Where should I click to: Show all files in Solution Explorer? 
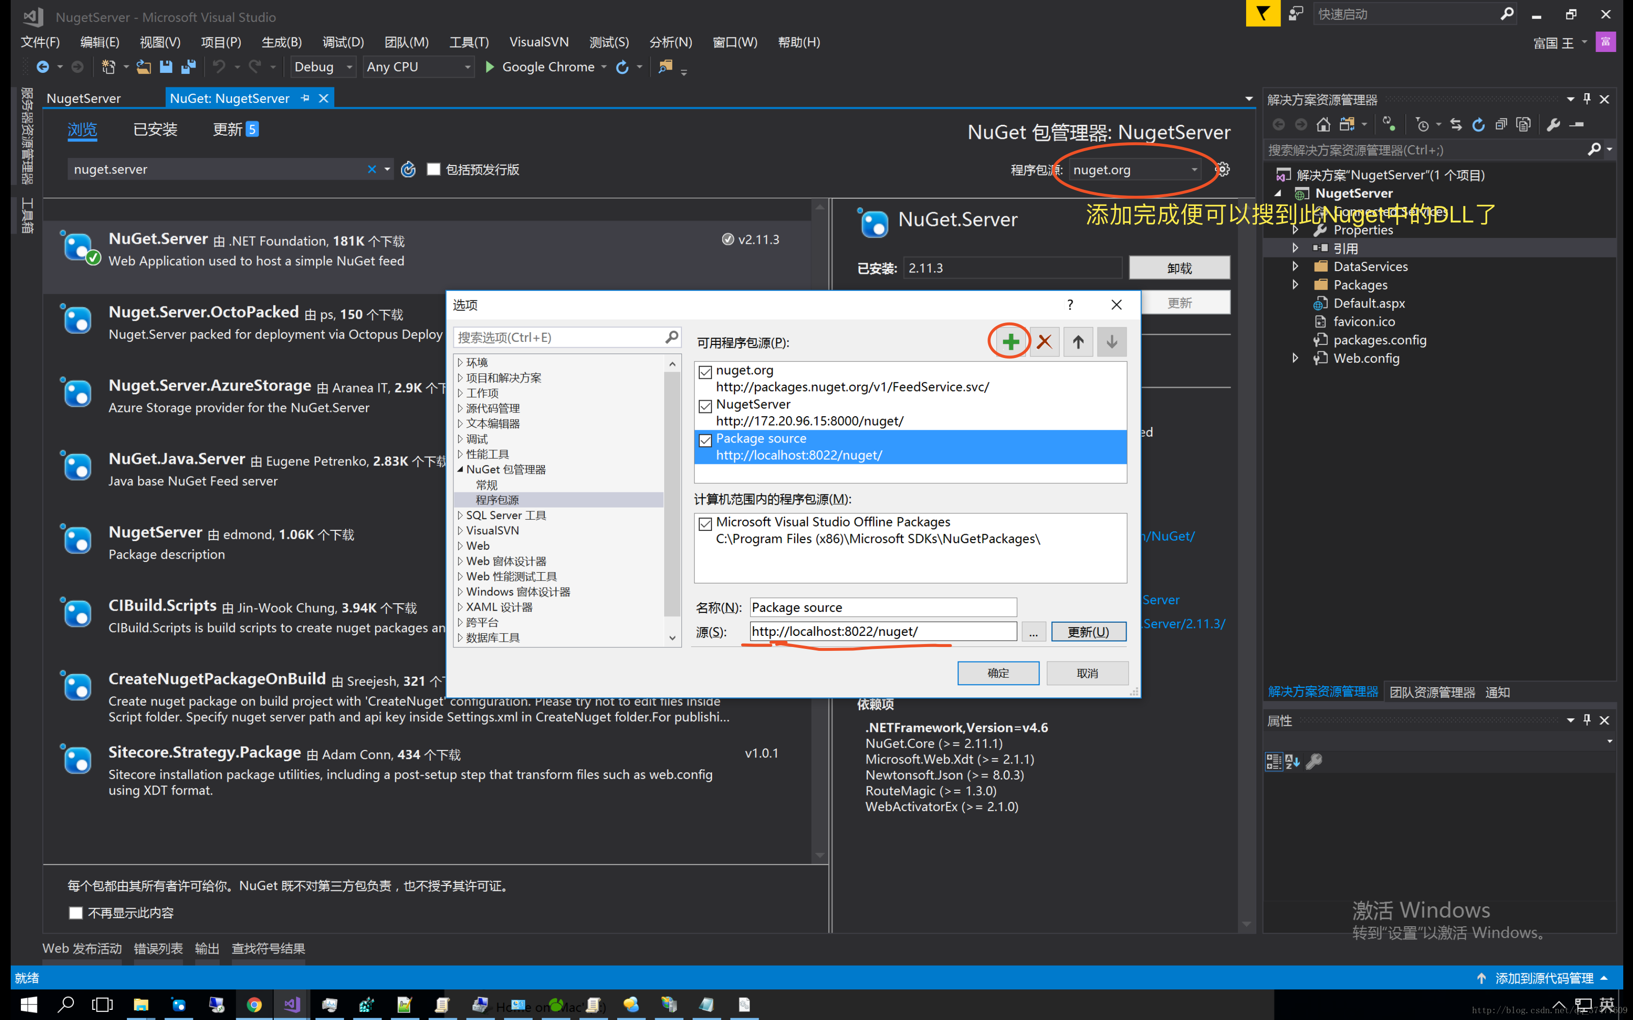[1523, 124]
